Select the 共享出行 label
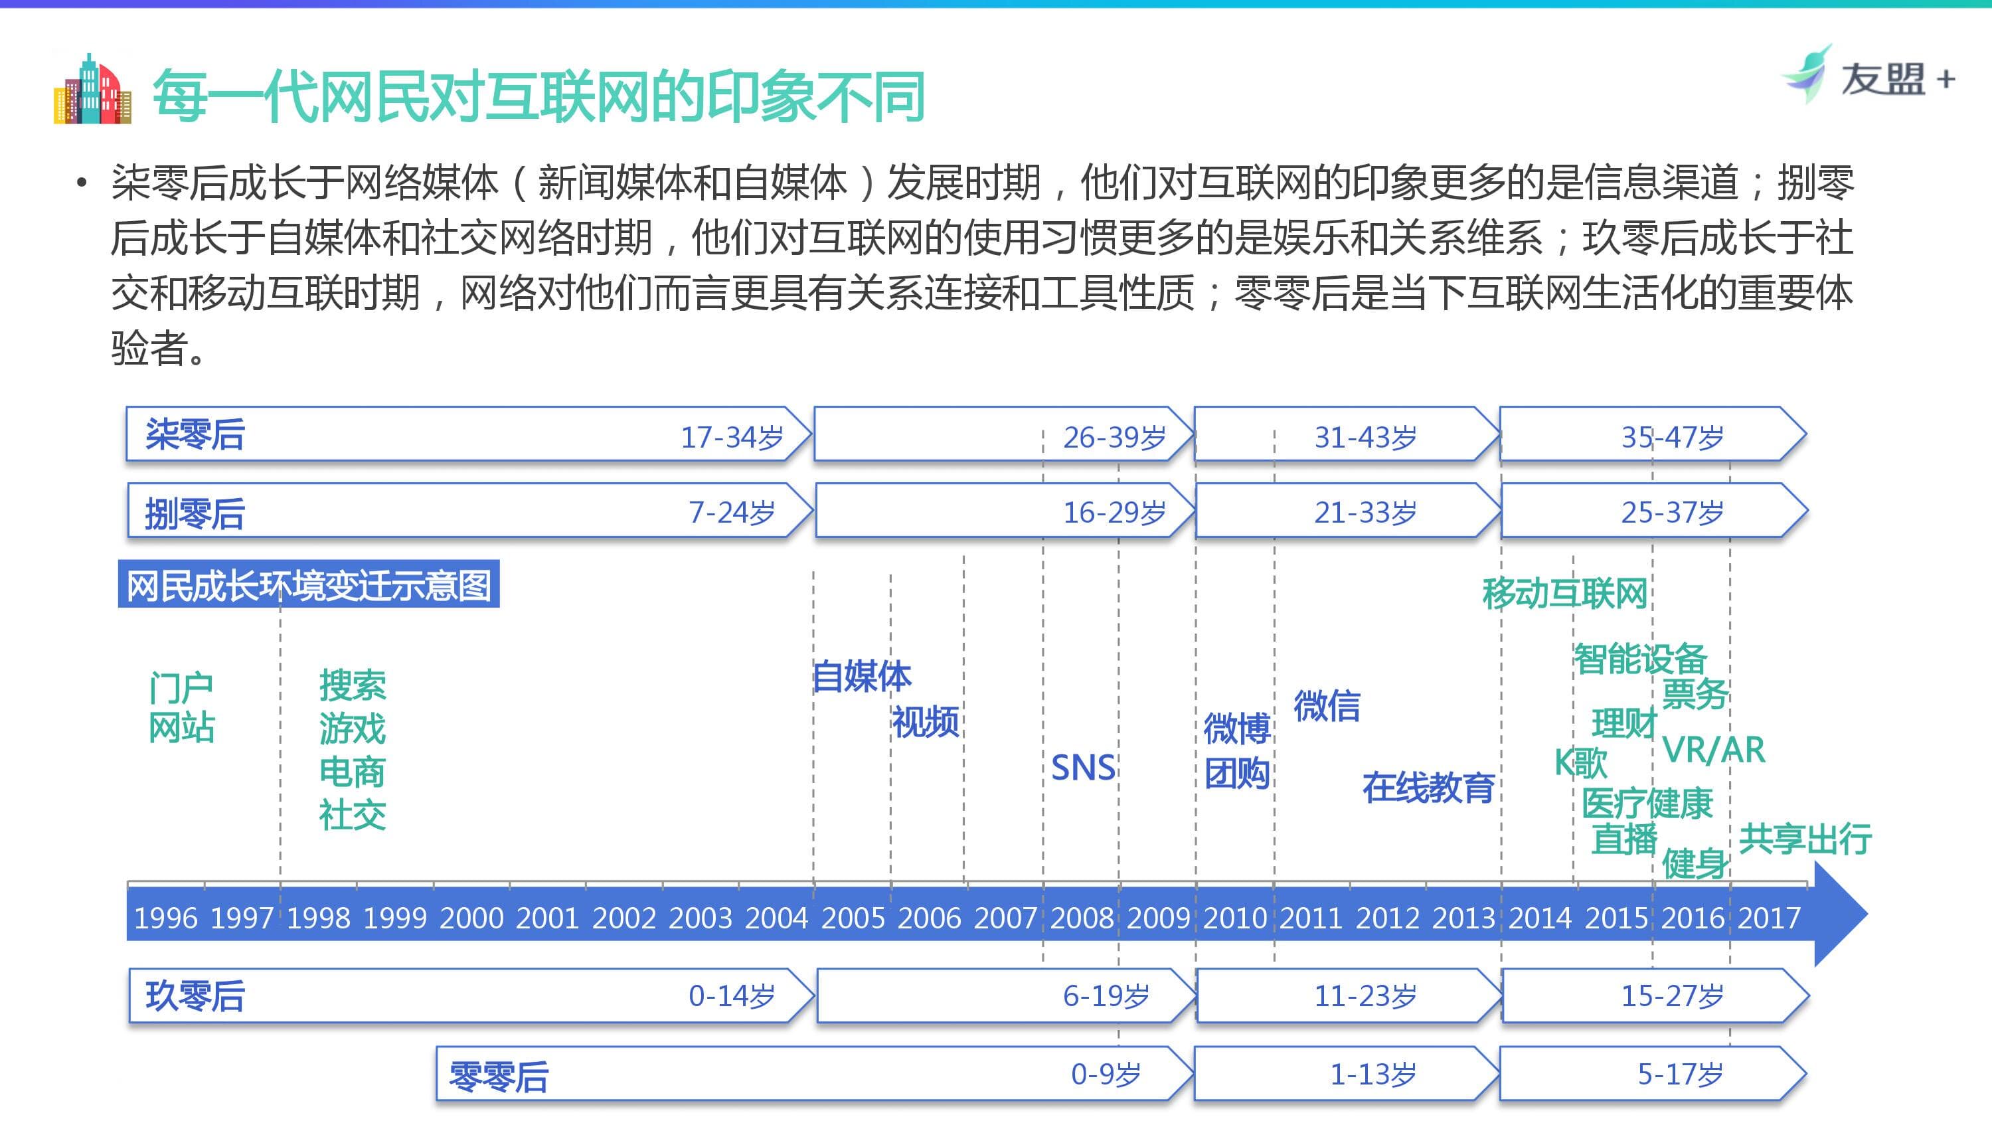The width and height of the screenshot is (1992, 1121). [1804, 839]
